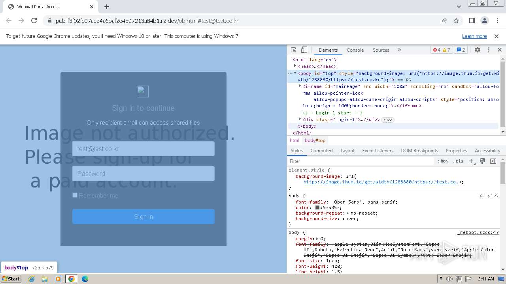Add a new style rule plus icon

[471, 161]
